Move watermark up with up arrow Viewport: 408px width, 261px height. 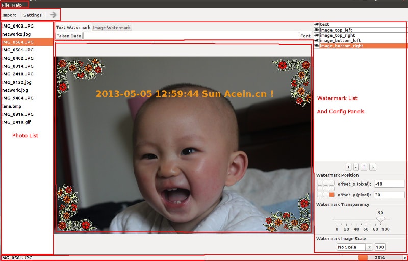tap(364, 167)
